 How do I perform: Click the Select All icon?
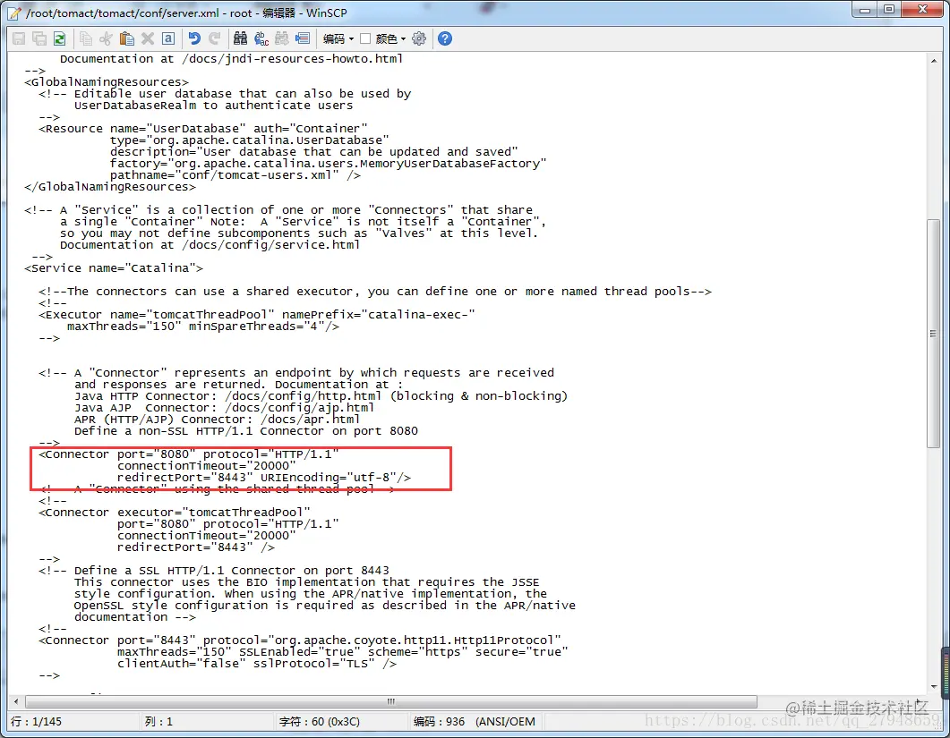pyautogui.click(x=168, y=38)
